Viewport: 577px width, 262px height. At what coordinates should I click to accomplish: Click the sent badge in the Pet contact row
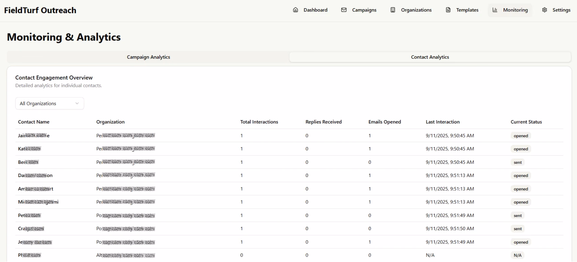(517, 216)
